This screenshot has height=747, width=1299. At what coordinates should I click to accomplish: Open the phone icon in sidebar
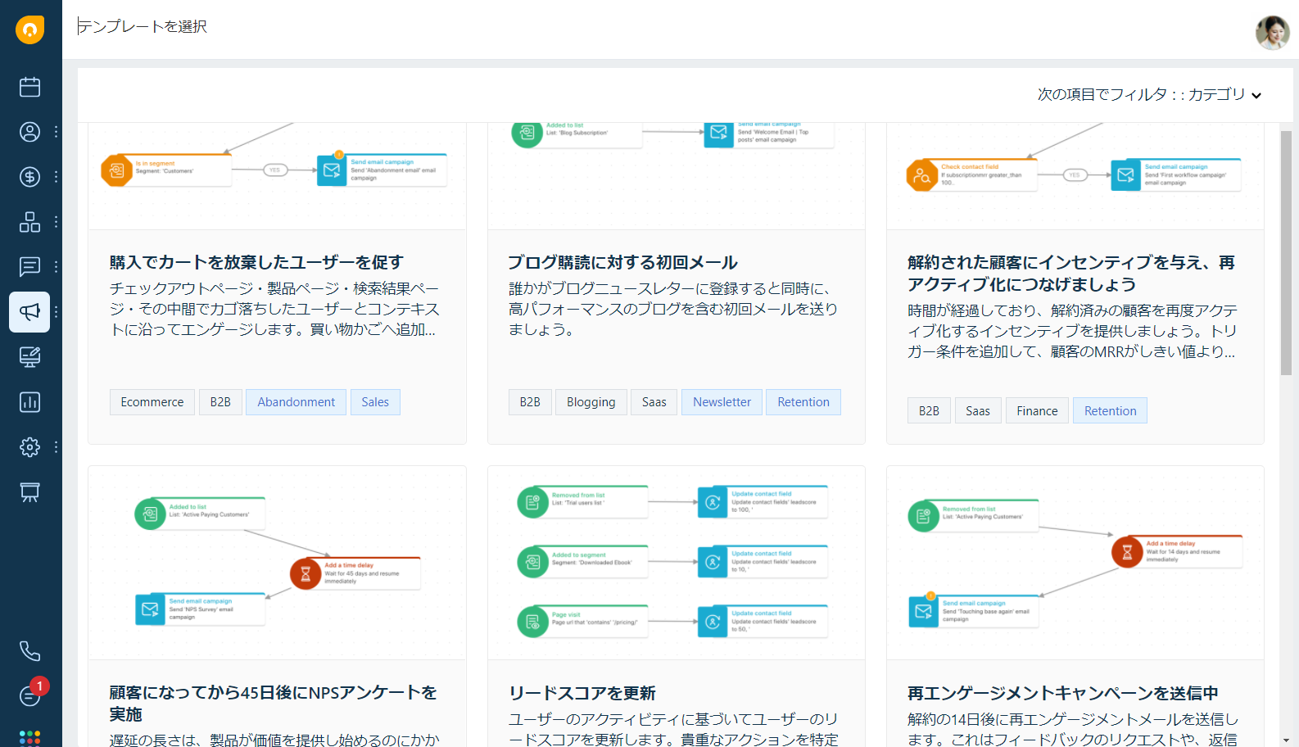tap(30, 651)
